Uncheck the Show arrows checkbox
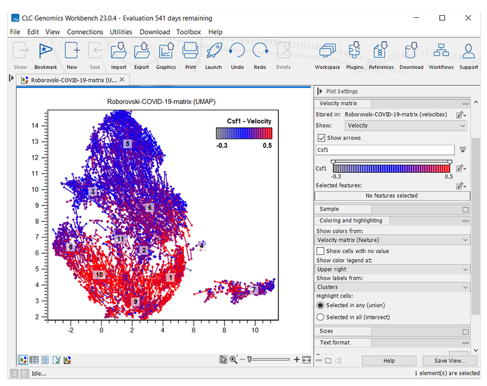This screenshot has height=386, width=487. pos(322,138)
